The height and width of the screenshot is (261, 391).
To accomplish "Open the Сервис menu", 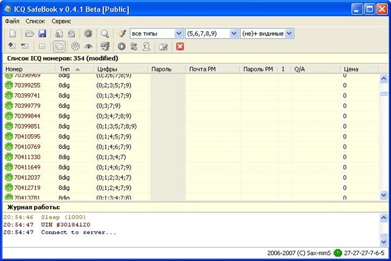I will [61, 21].
